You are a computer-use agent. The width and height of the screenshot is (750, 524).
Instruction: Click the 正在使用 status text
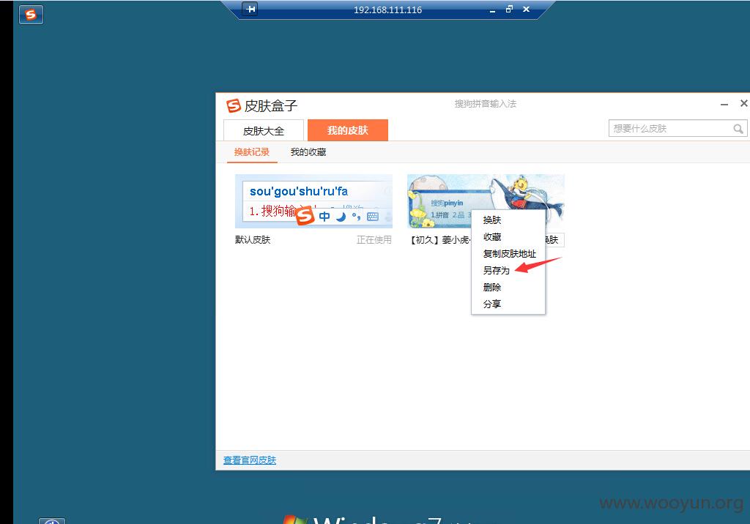pyautogui.click(x=374, y=239)
